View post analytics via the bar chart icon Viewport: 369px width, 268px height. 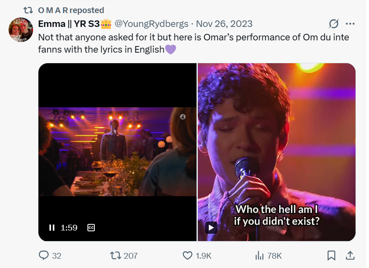259,255
